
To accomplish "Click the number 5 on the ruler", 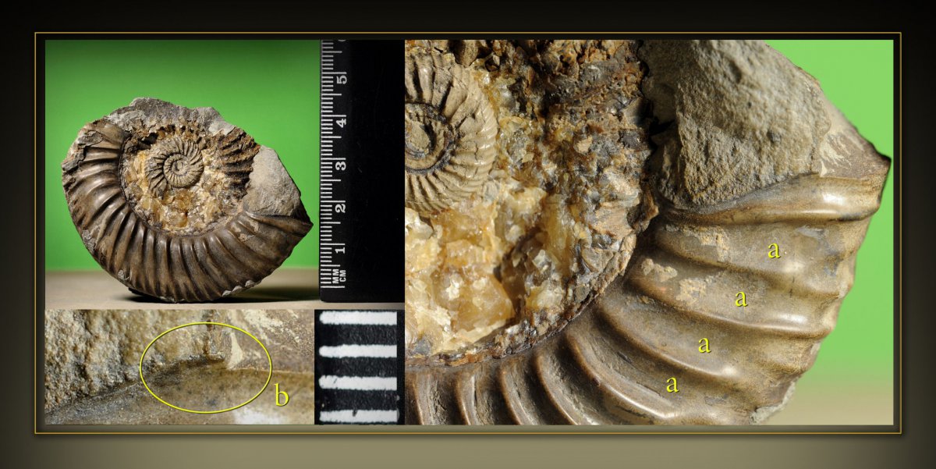I will pyautogui.click(x=341, y=79).
